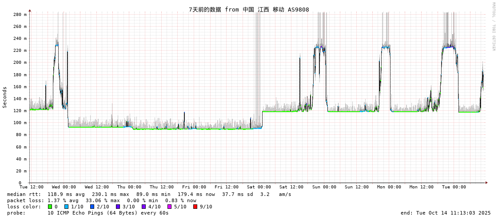The height and width of the screenshot is (219, 498).
Task: Click the graph title with AS9808
Action: pos(249,10)
